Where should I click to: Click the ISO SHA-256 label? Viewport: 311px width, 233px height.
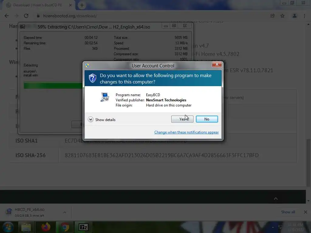pos(31,155)
